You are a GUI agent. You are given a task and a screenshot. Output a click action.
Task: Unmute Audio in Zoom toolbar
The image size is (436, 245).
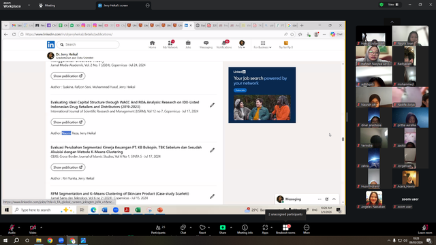tap(12, 229)
